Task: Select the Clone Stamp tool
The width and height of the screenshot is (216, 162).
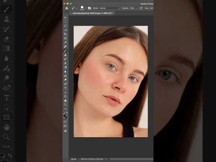Action: pos(65,55)
